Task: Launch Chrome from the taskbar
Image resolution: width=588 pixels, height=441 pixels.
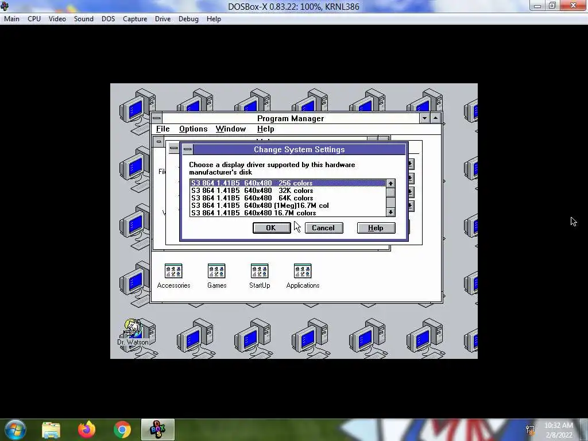Action: pos(122,430)
